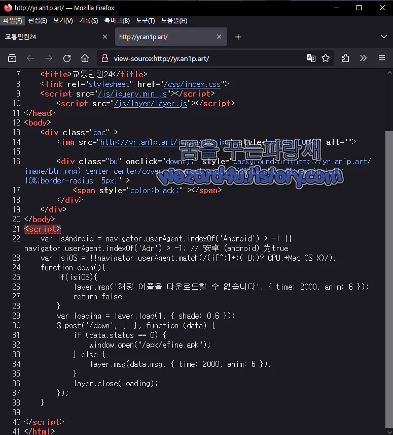
Task: Close the http://yr.an1p.art/ tab
Action: point(219,37)
